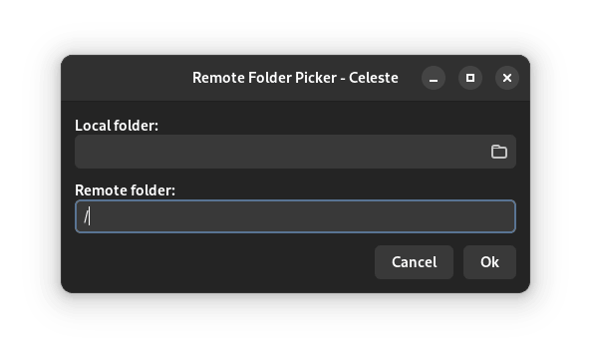Close the Remote Folder Picker dialog
Image resolution: width=591 pixels, height=360 pixels.
click(507, 78)
